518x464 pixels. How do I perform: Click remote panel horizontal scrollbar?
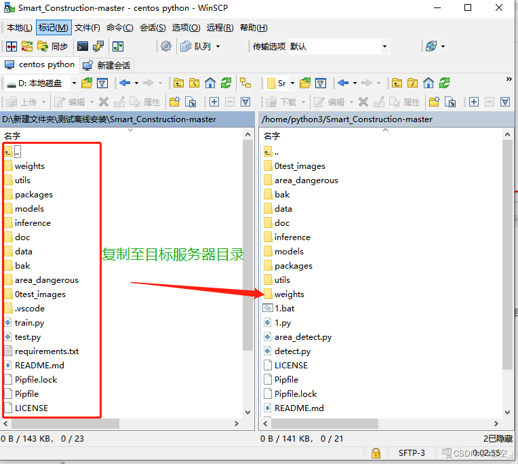click(325, 424)
